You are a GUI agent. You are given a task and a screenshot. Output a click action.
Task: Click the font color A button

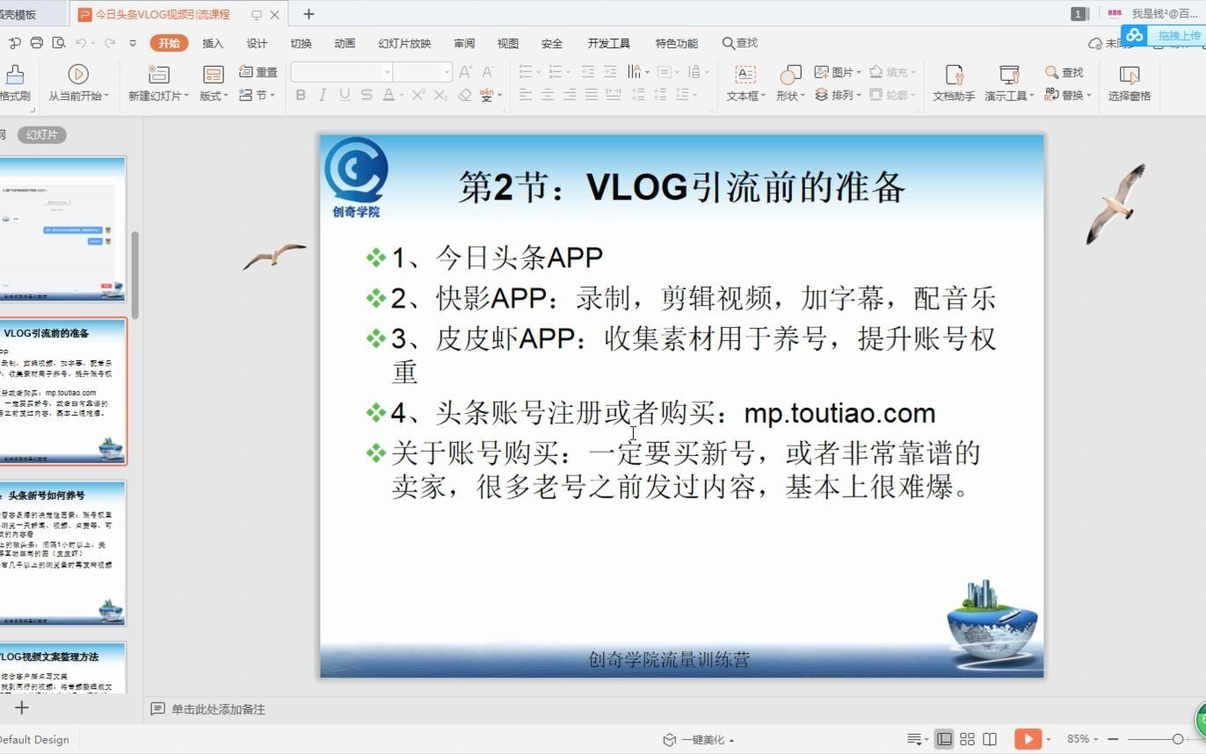389,95
